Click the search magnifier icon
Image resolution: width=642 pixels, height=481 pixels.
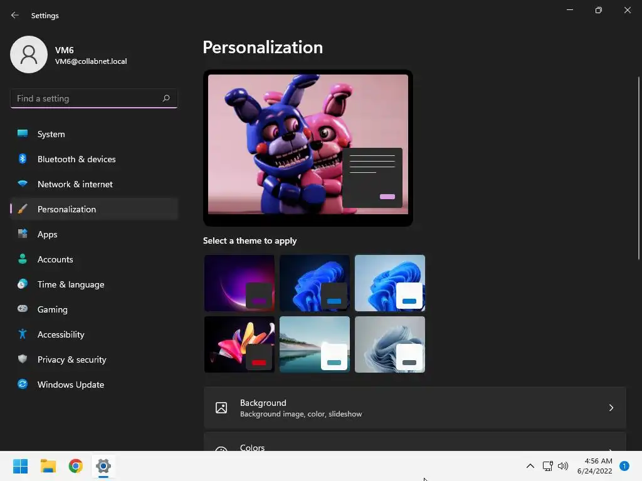(x=166, y=98)
